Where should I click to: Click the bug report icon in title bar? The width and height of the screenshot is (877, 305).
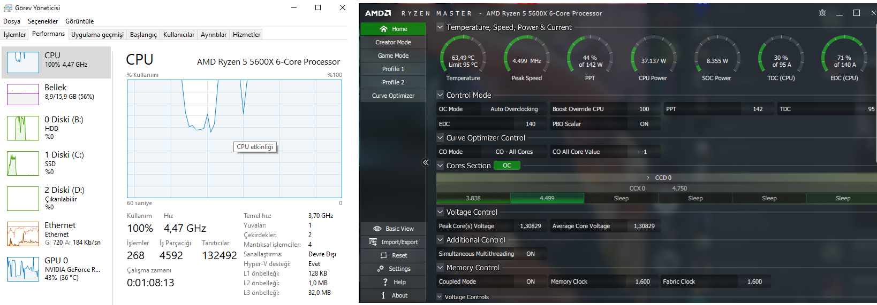[x=822, y=13]
